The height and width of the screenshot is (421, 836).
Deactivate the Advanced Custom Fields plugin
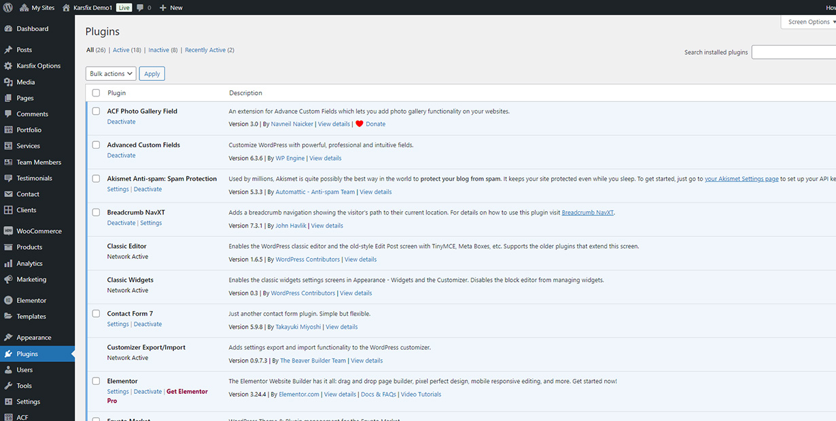(121, 155)
